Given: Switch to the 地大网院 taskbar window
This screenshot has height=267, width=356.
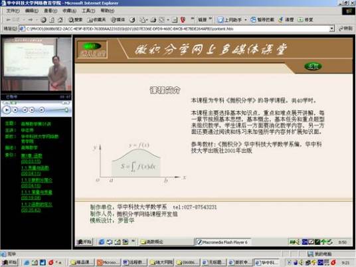Looking at the screenshot, I should (161, 263).
